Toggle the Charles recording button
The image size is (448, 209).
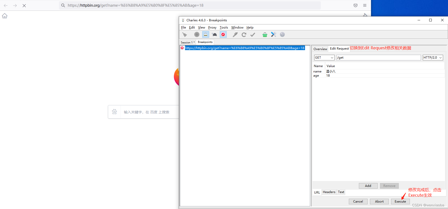pyautogui.click(x=197, y=34)
